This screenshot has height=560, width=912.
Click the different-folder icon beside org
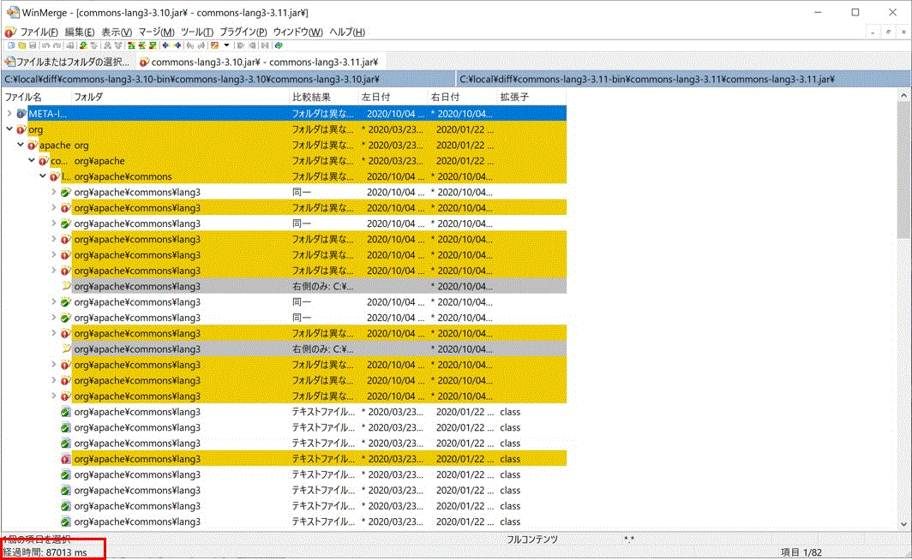(x=21, y=129)
